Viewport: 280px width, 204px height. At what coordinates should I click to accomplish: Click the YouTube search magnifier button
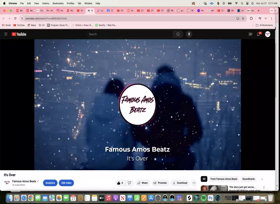point(178,34)
